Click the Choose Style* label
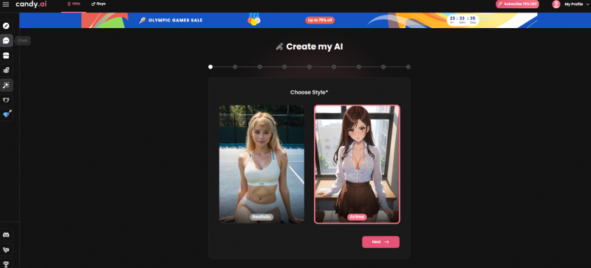Viewport: 591px width, 268px height. [x=309, y=92]
